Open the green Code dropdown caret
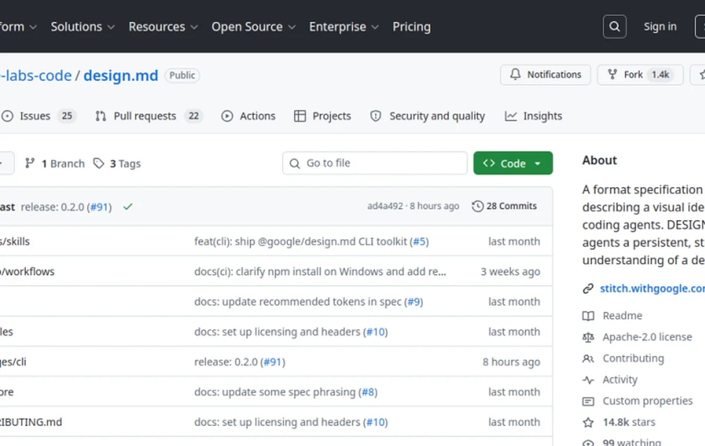The width and height of the screenshot is (705, 446). click(x=538, y=164)
